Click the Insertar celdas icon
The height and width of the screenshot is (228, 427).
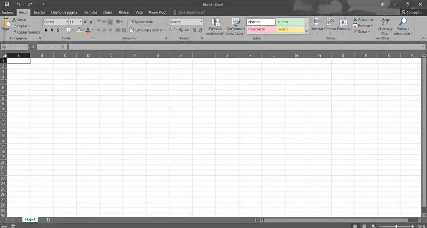tap(317, 22)
